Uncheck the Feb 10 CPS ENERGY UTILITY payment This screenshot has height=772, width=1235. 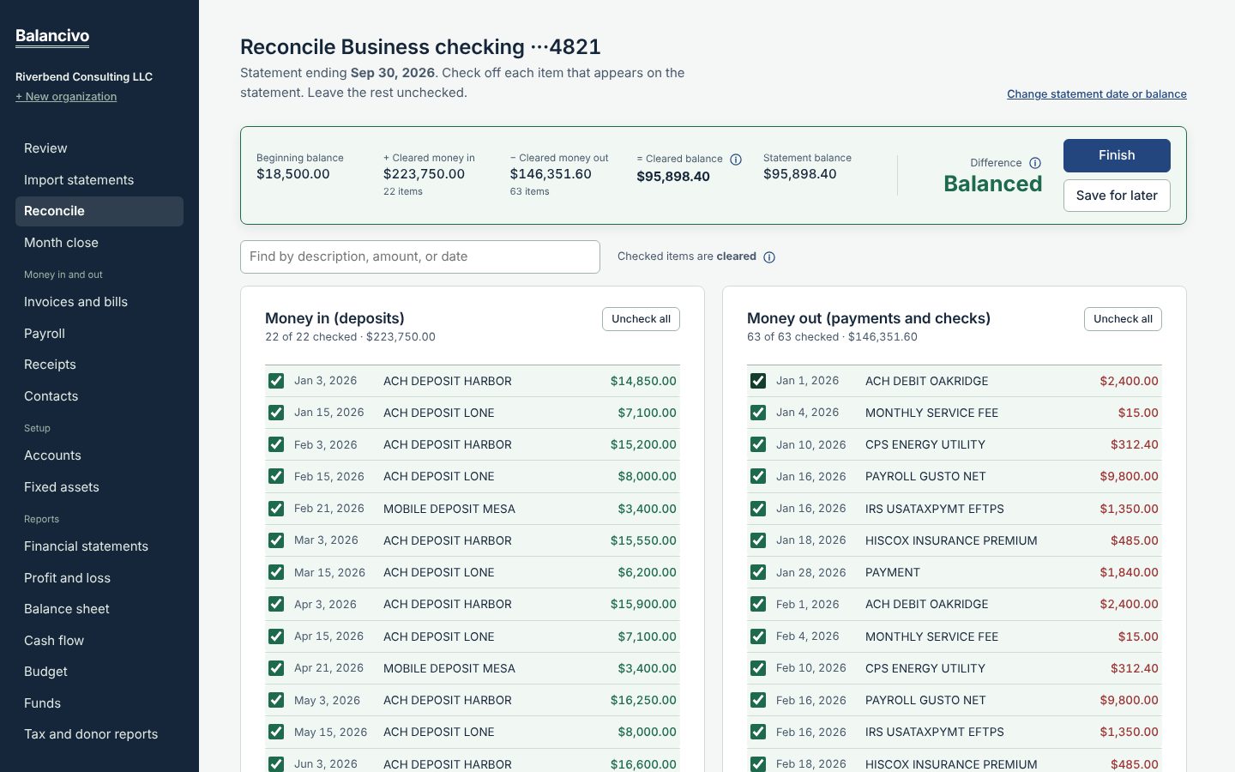click(758, 668)
